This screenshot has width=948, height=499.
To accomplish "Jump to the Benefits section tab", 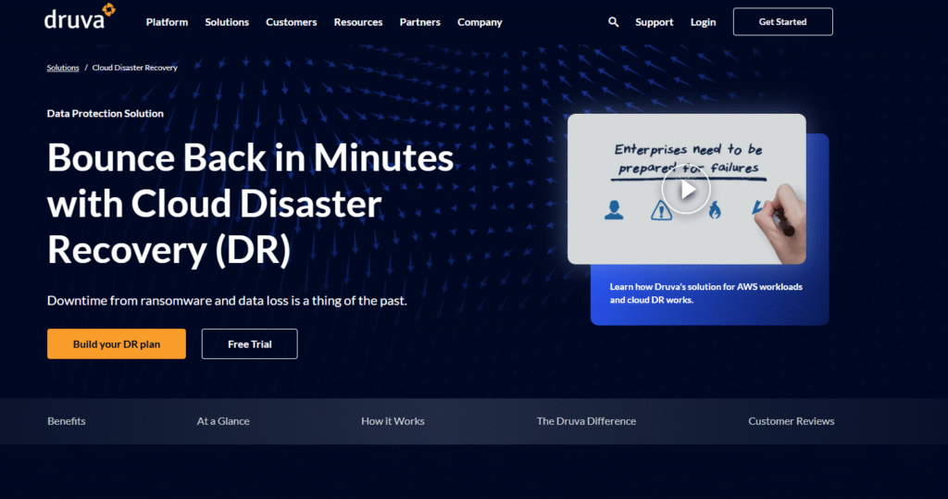I will pos(67,421).
